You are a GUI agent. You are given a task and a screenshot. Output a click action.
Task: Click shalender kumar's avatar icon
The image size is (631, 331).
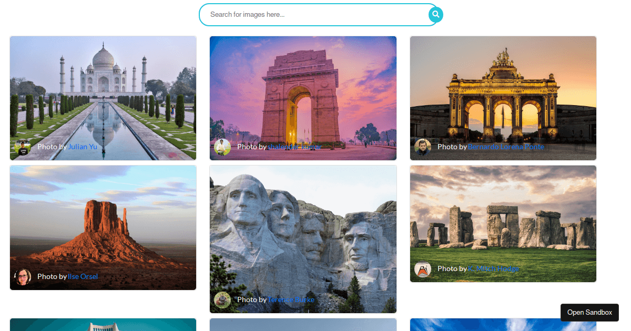coord(222,147)
